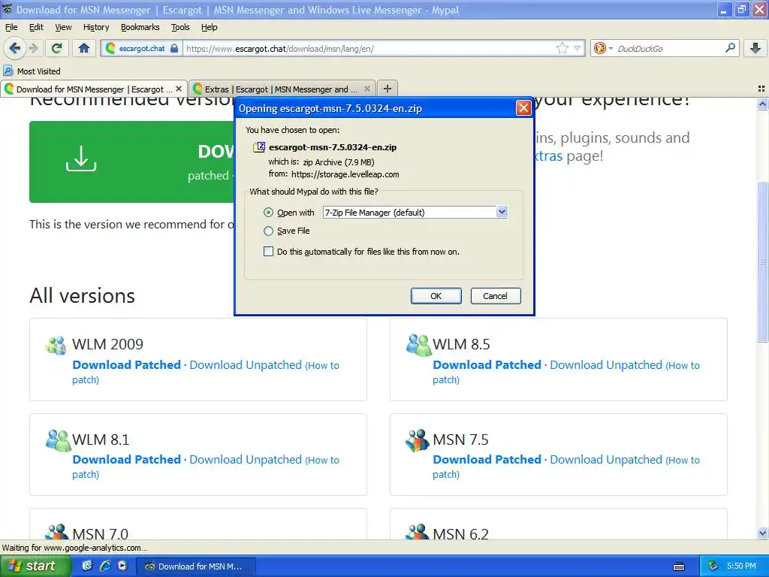769x577 pixels.
Task: Switch to the Extras Escargot tab
Action: 282,89
